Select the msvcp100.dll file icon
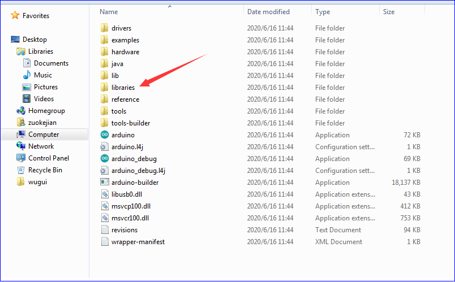455x282 pixels. tap(105, 206)
